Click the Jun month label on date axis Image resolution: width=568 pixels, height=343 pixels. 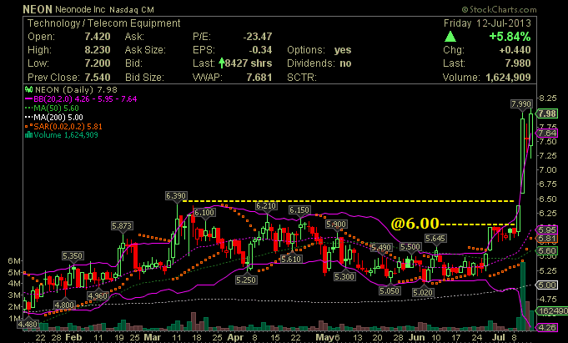coord(416,337)
